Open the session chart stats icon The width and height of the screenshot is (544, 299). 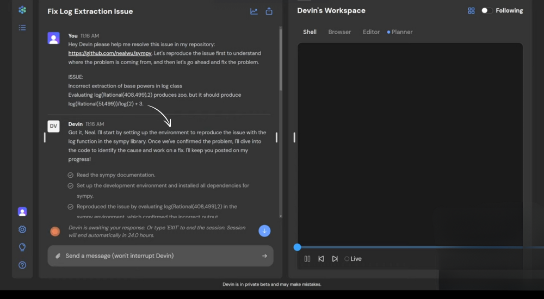[x=254, y=11]
